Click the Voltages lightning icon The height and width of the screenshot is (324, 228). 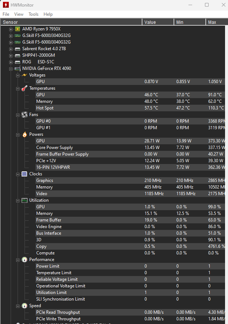coord(25,75)
